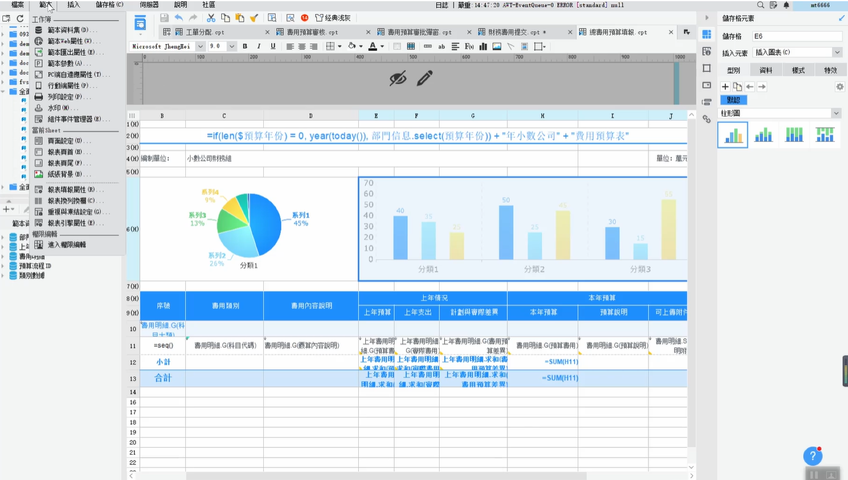The image size is (848, 480).
Task: Open the 伺服器 menu in menu bar
Action: (149, 5)
